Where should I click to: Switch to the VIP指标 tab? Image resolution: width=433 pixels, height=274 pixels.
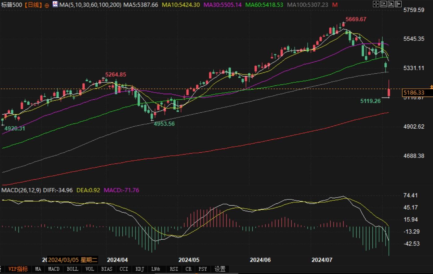tap(18, 269)
